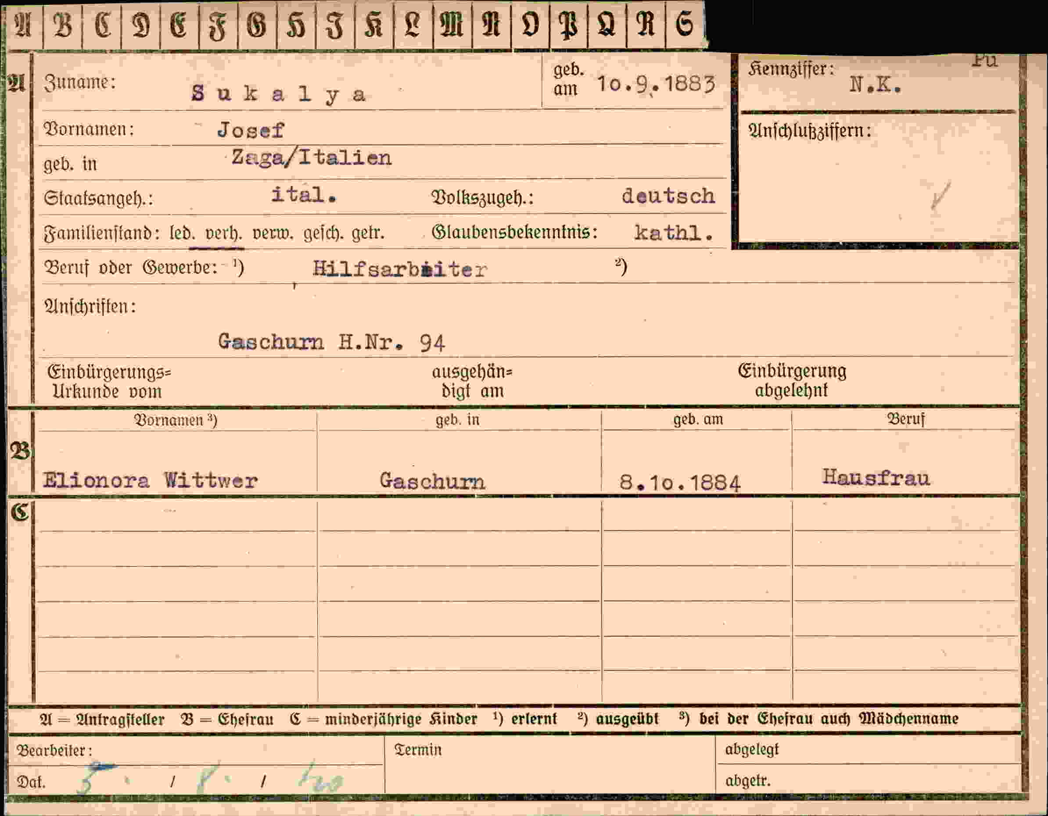Click the "Termin" label

point(417,750)
